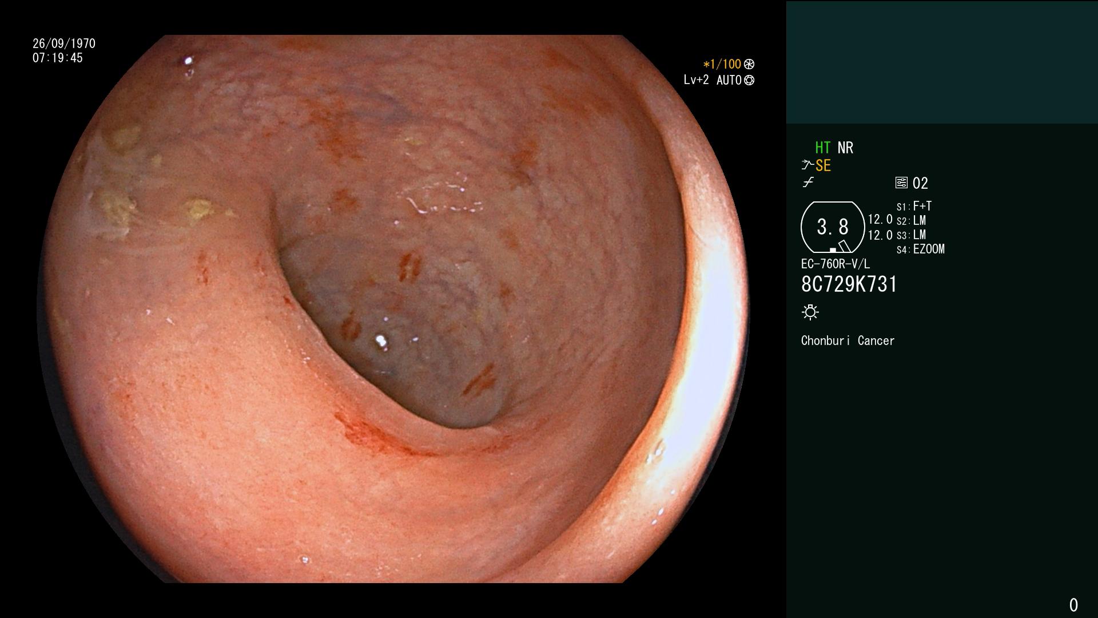Screen dimensions: 1098x618
Task: Click the S4 EZOOM switch label
Action: (921, 249)
